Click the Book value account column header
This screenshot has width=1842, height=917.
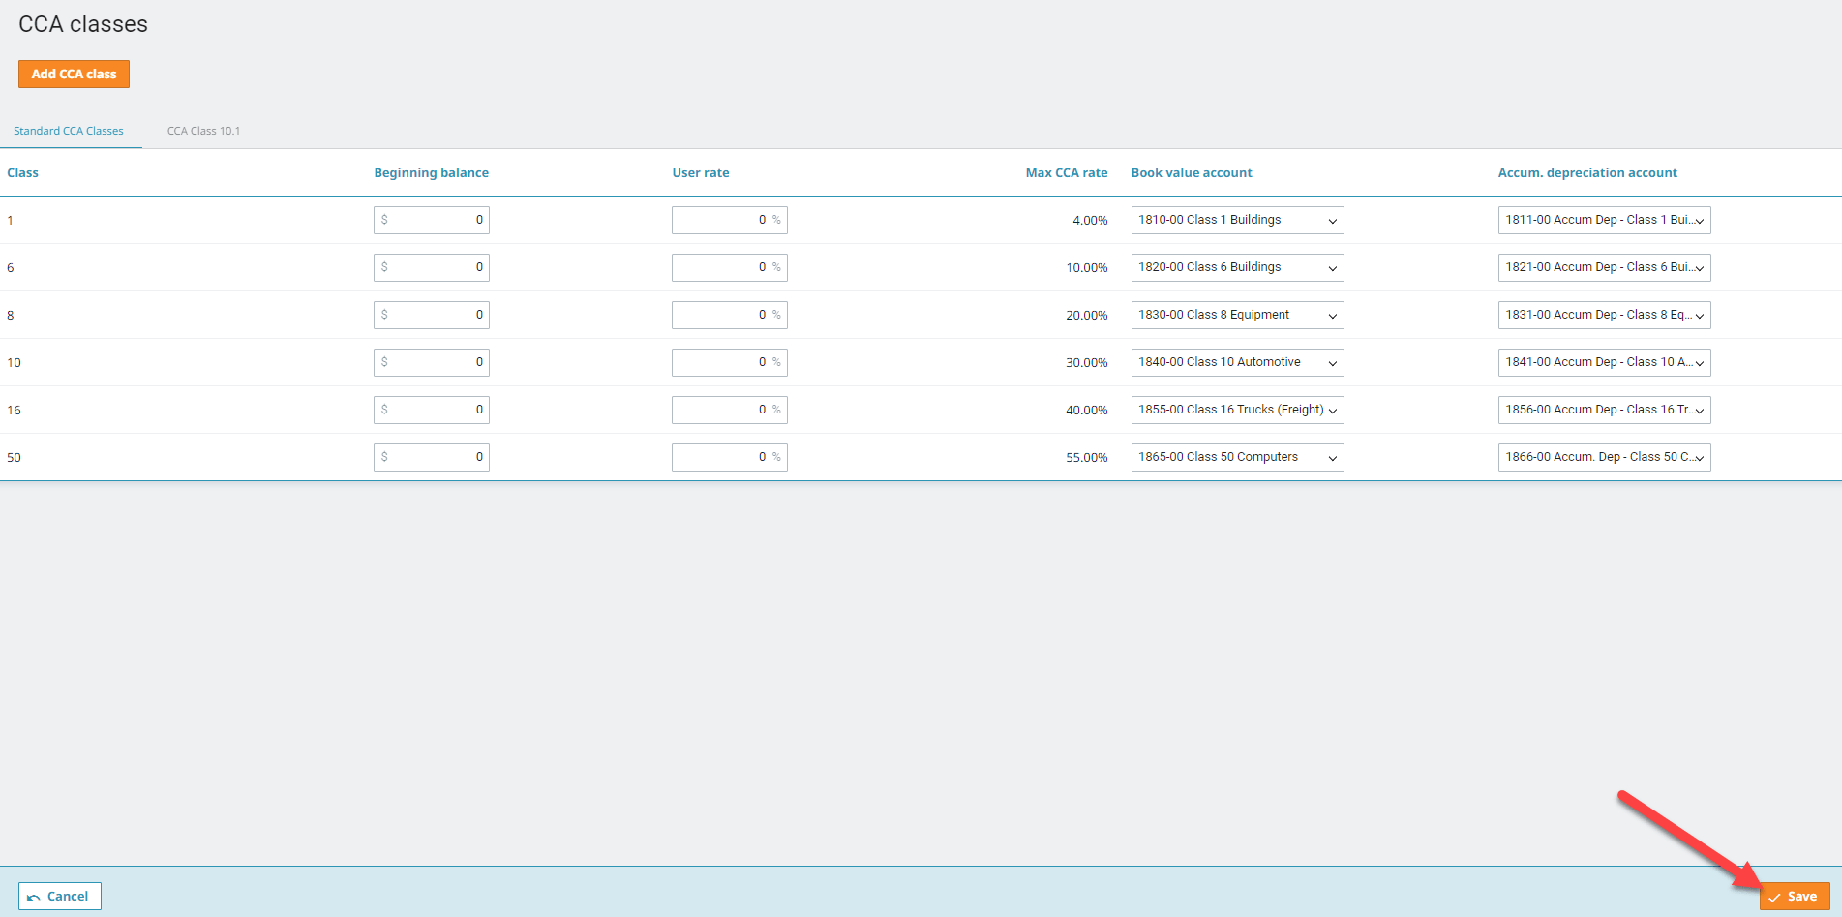(1192, 173)
